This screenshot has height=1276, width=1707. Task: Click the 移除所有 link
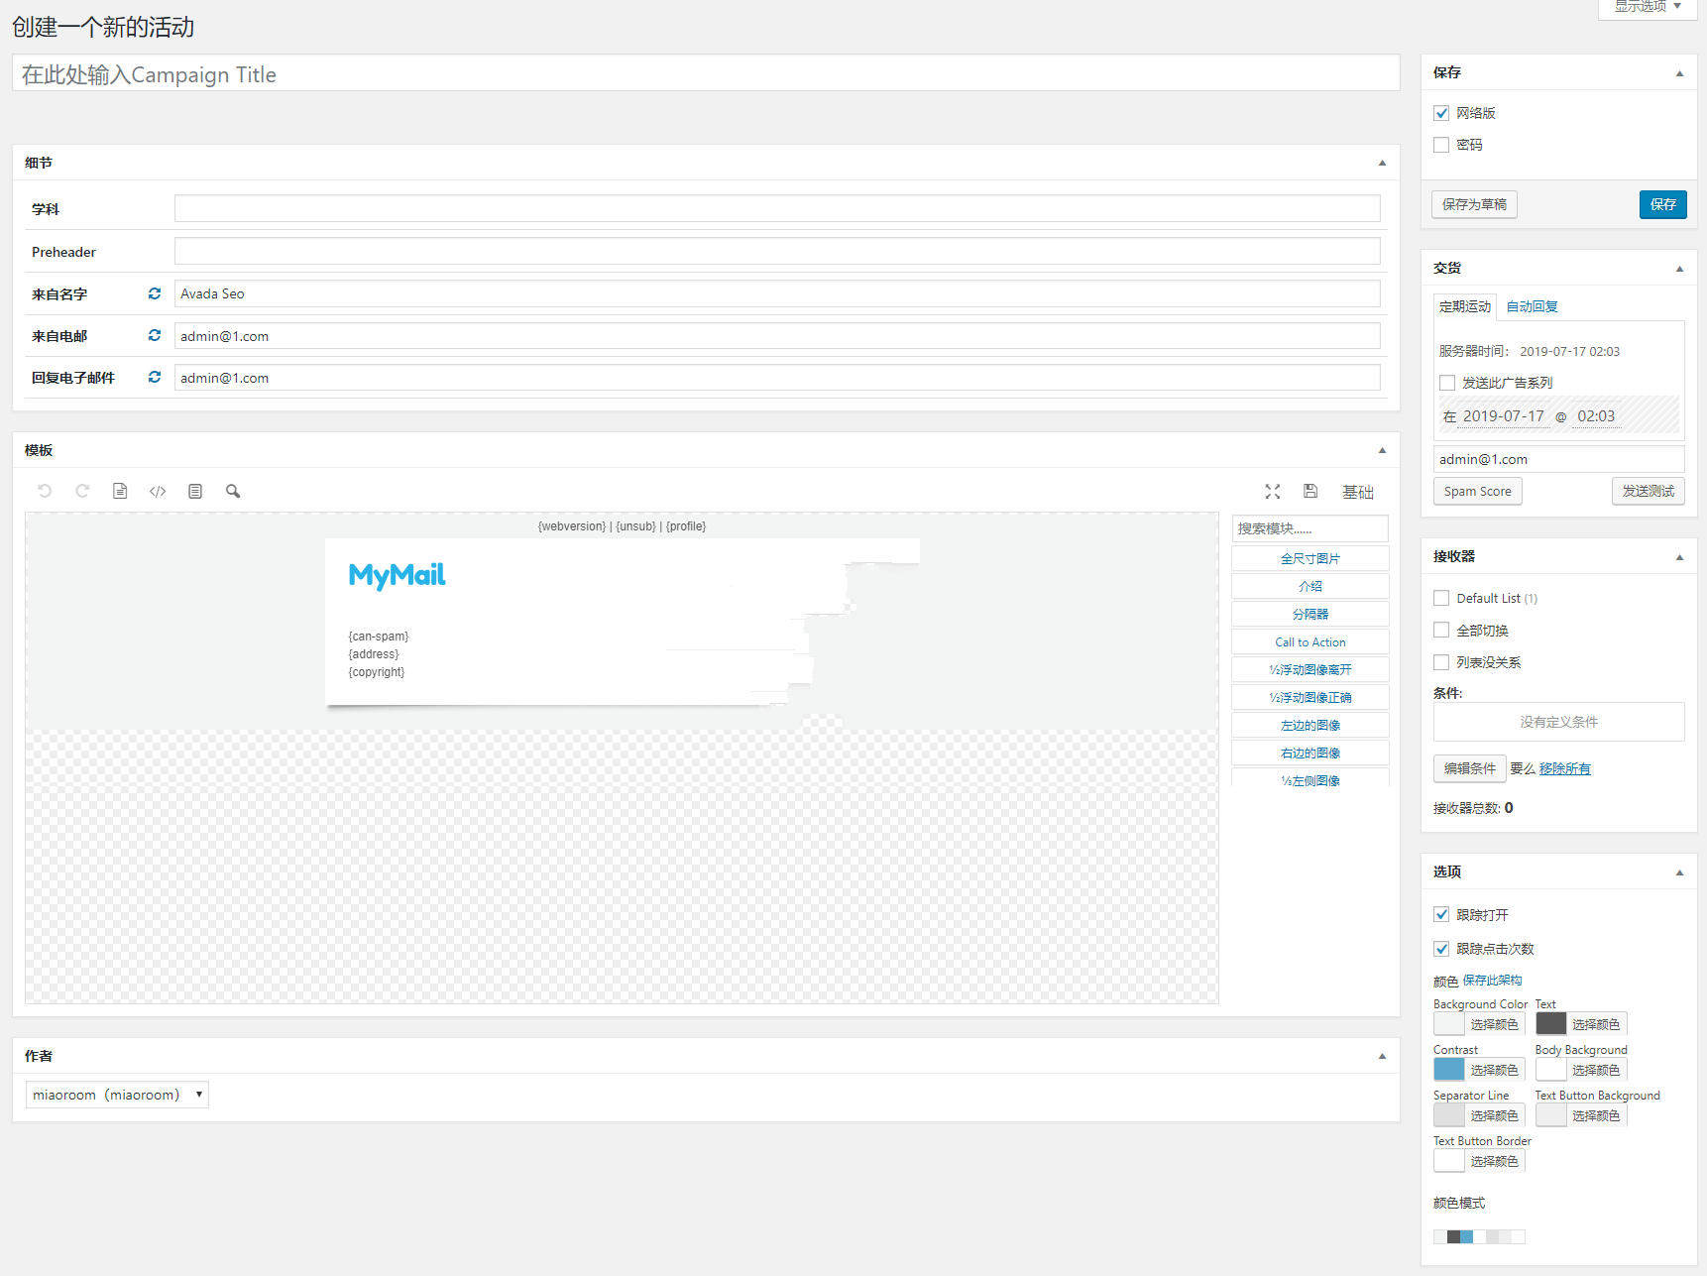(1564, 768)
